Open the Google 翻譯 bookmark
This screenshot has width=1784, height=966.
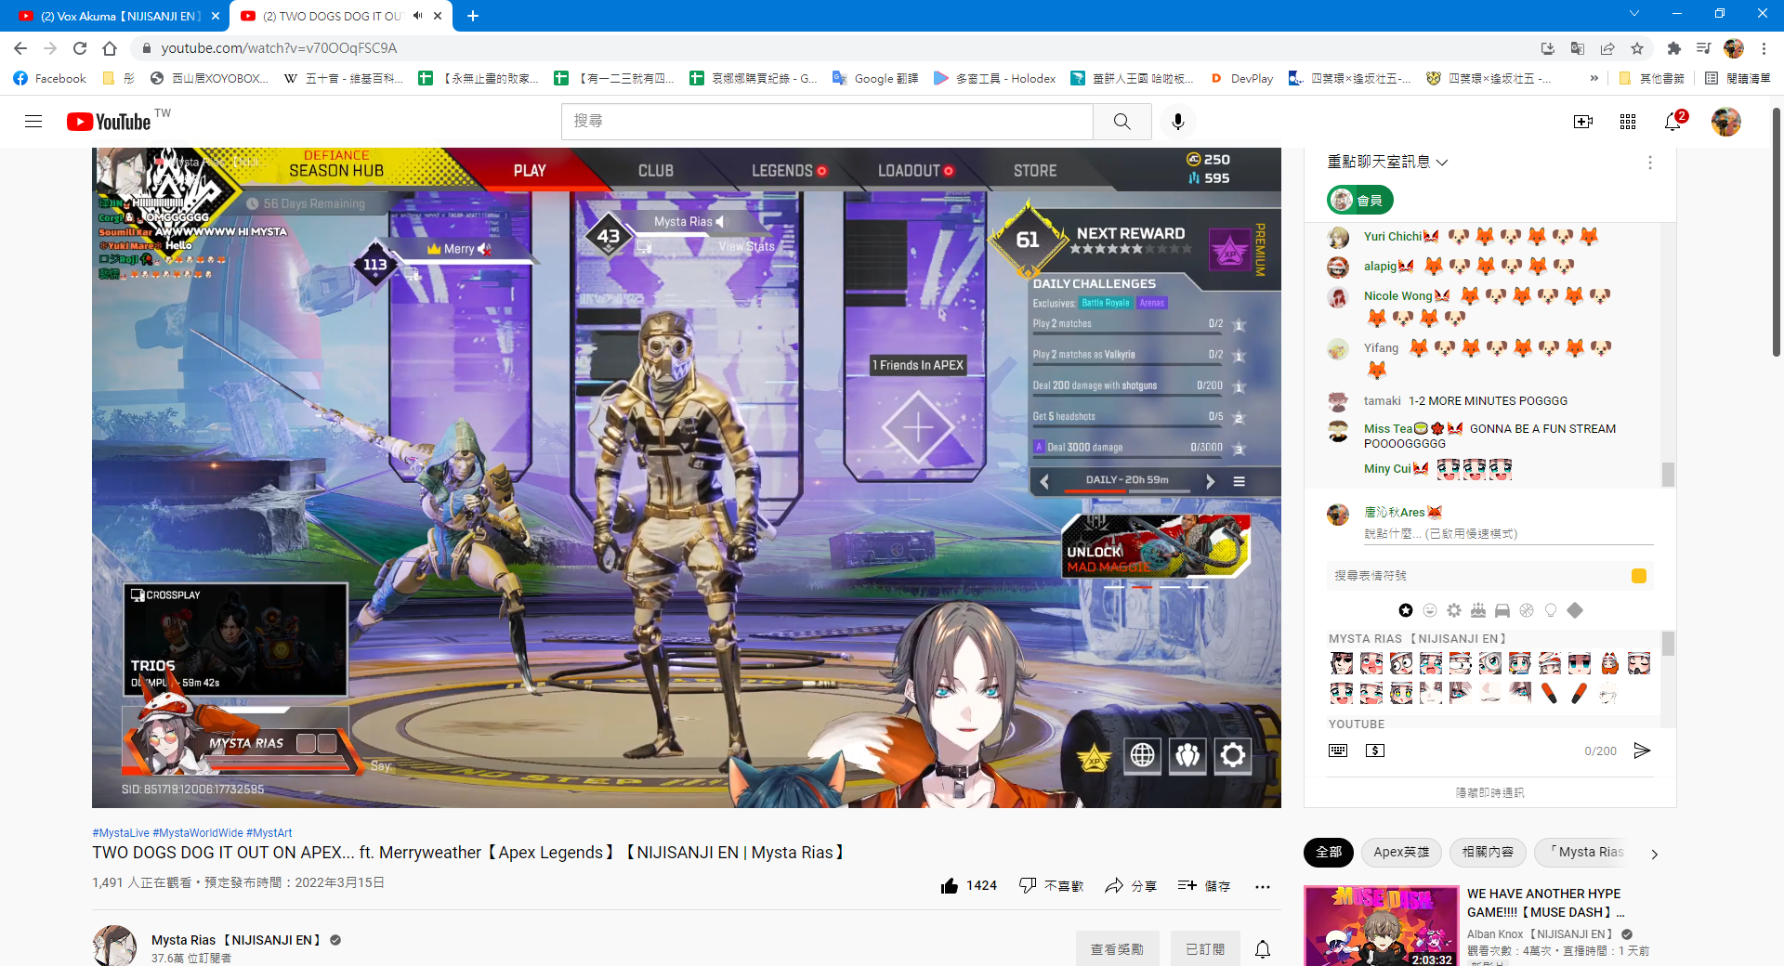pos(874,79)
